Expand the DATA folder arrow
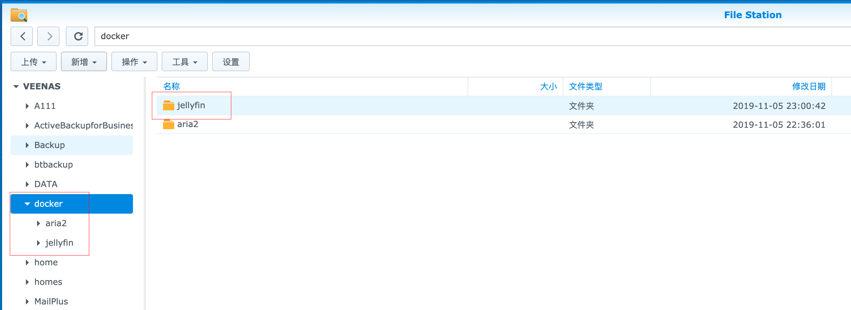The image size is (851, 310). coord(27,184)
